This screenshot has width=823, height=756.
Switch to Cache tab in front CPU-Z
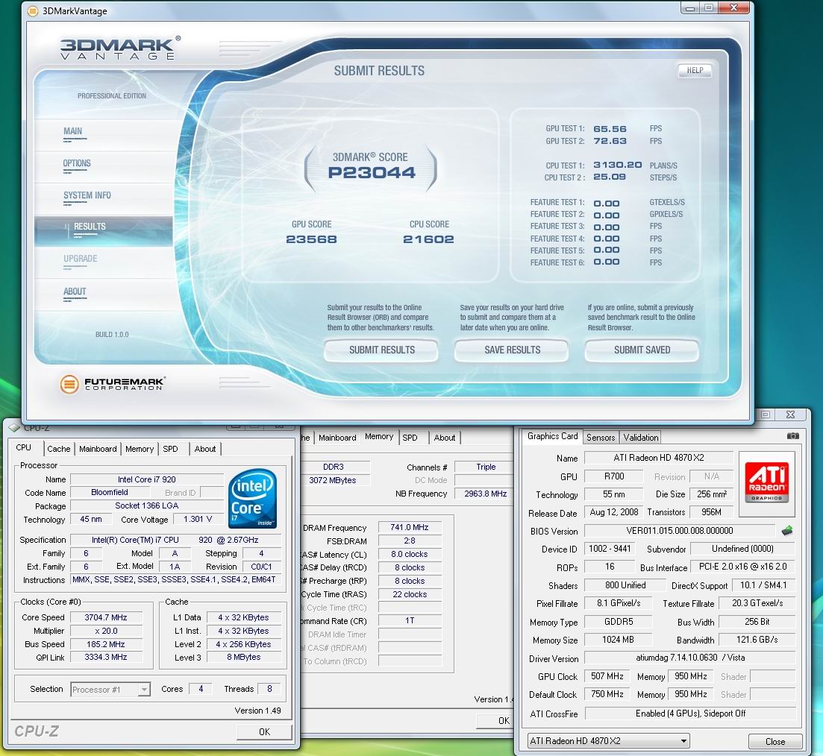59,449
